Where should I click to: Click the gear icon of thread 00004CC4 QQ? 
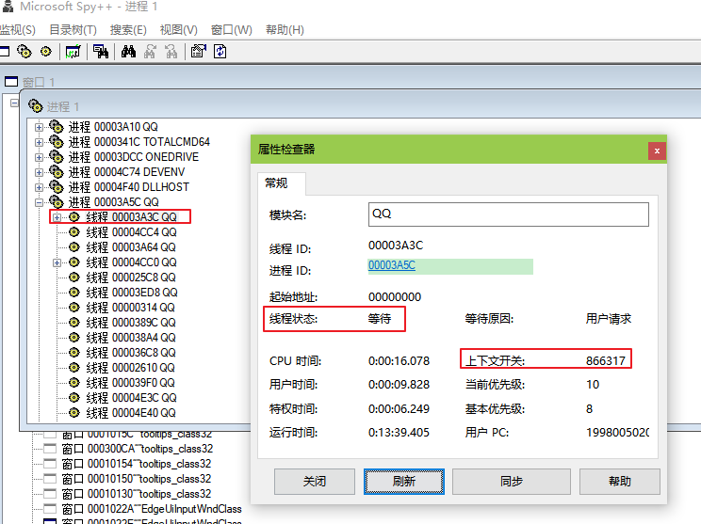click(73, 232)
